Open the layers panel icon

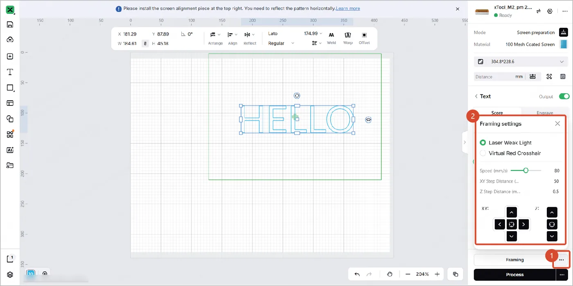pos(10,275)
